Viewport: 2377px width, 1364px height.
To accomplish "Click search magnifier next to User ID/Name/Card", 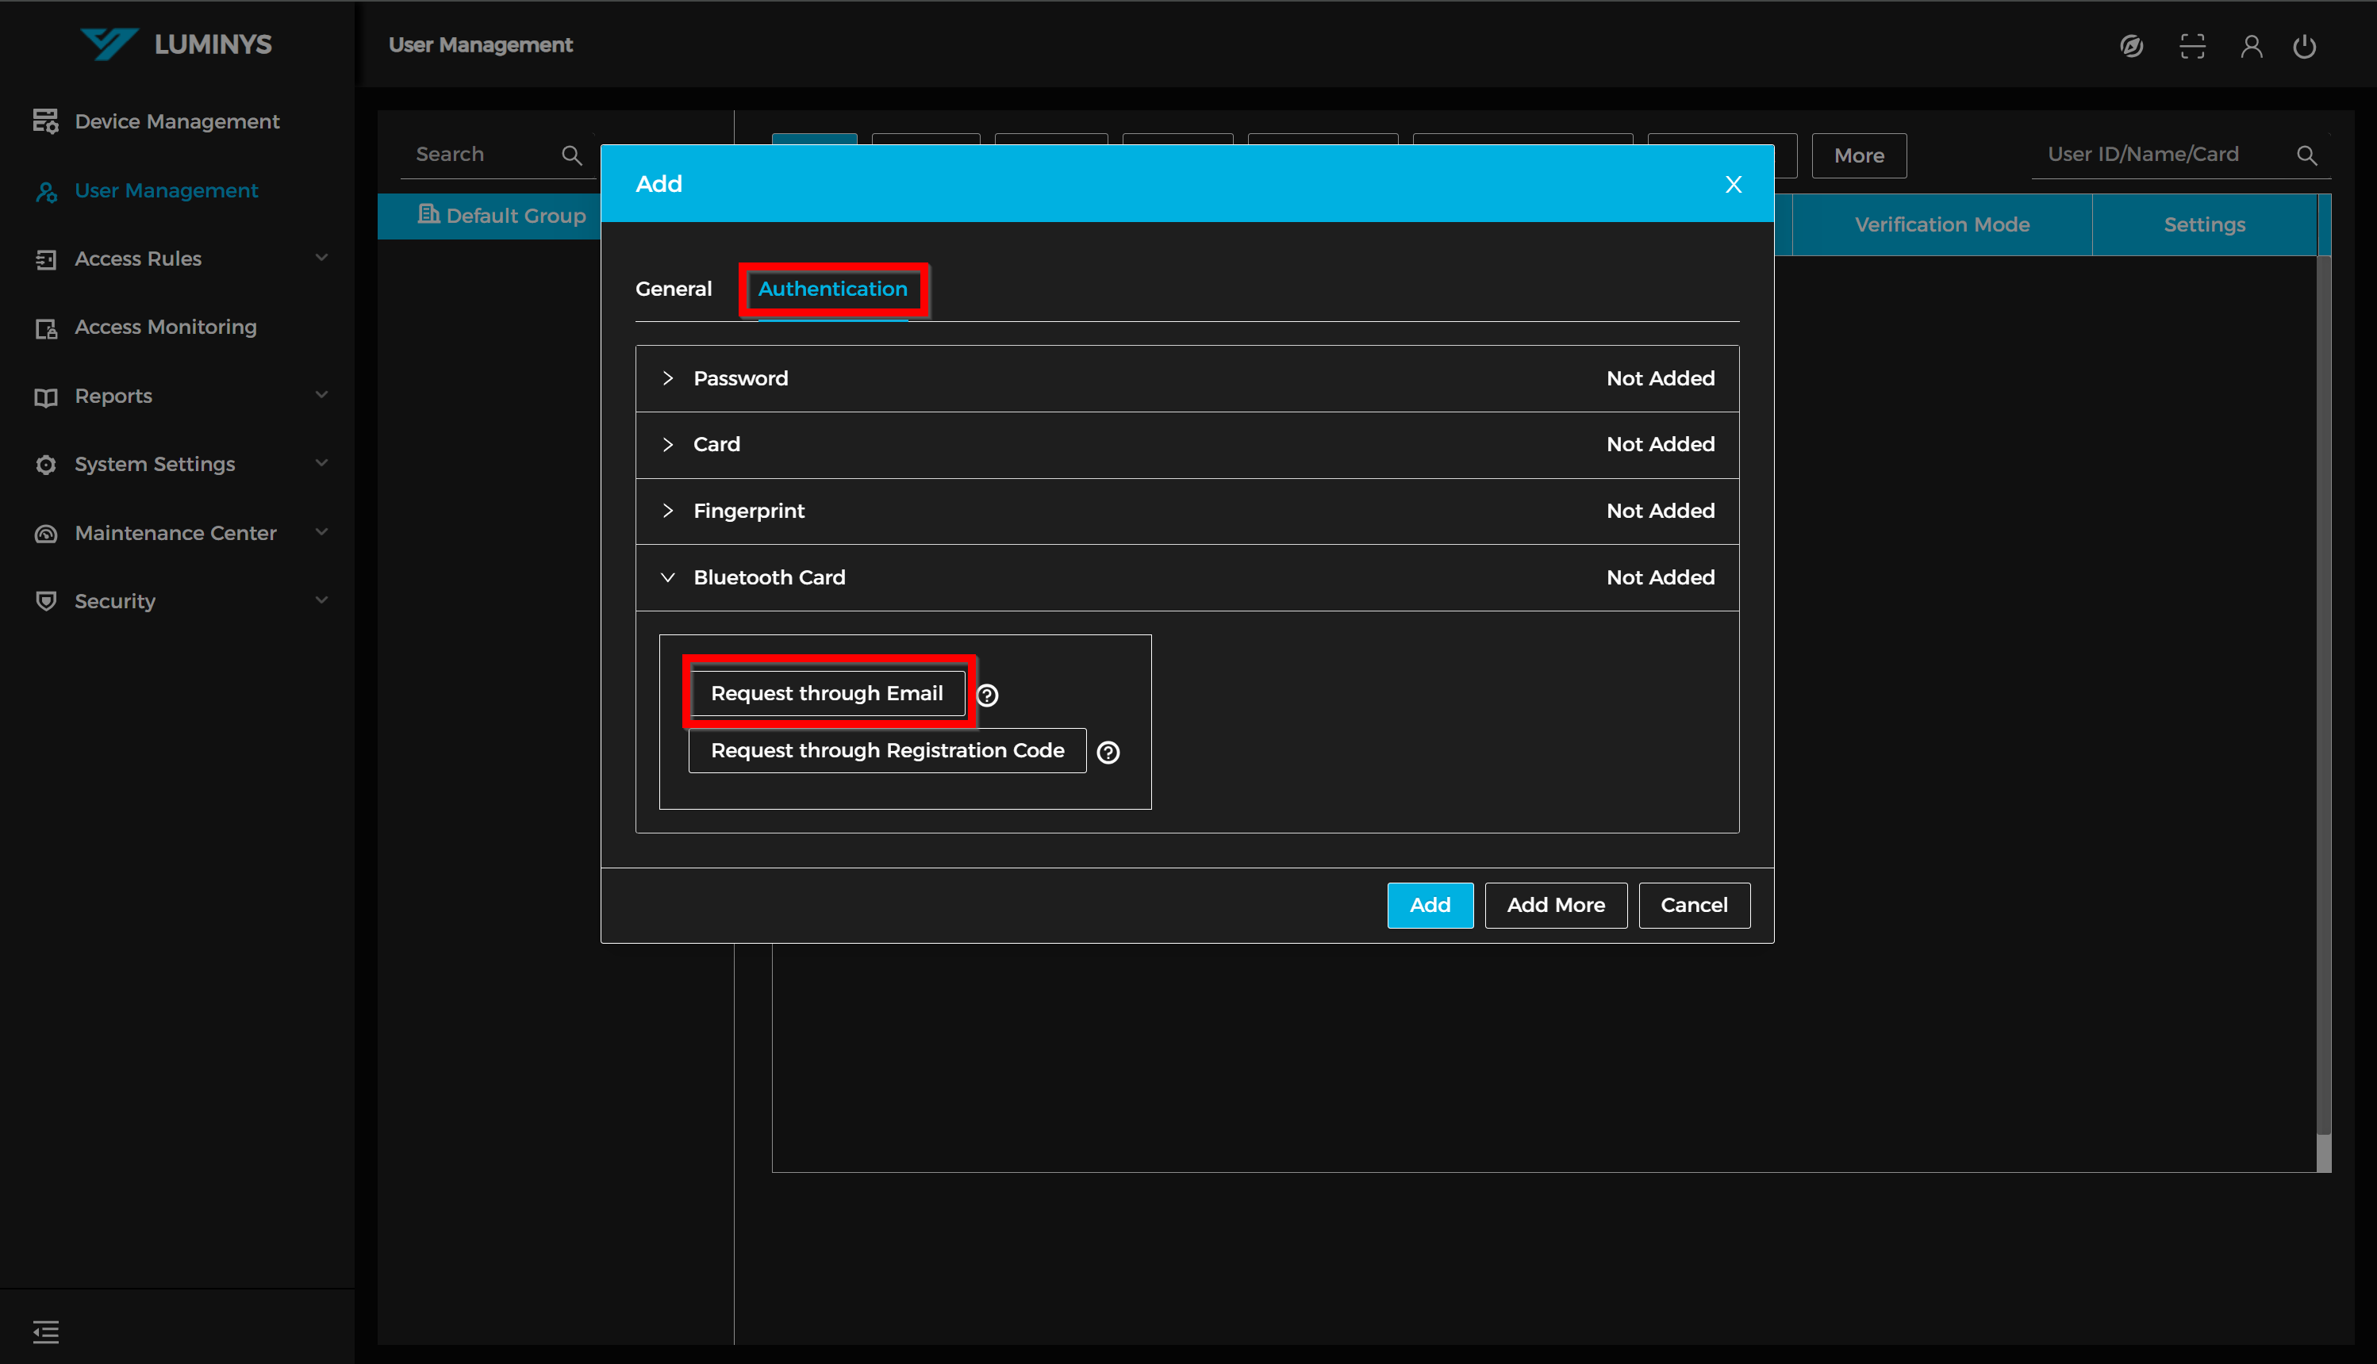I will (x=2306, y=155).
